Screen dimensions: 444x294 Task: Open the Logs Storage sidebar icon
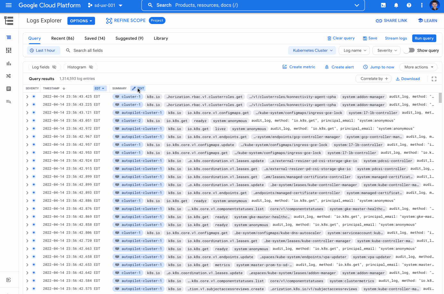click(9, 89)
